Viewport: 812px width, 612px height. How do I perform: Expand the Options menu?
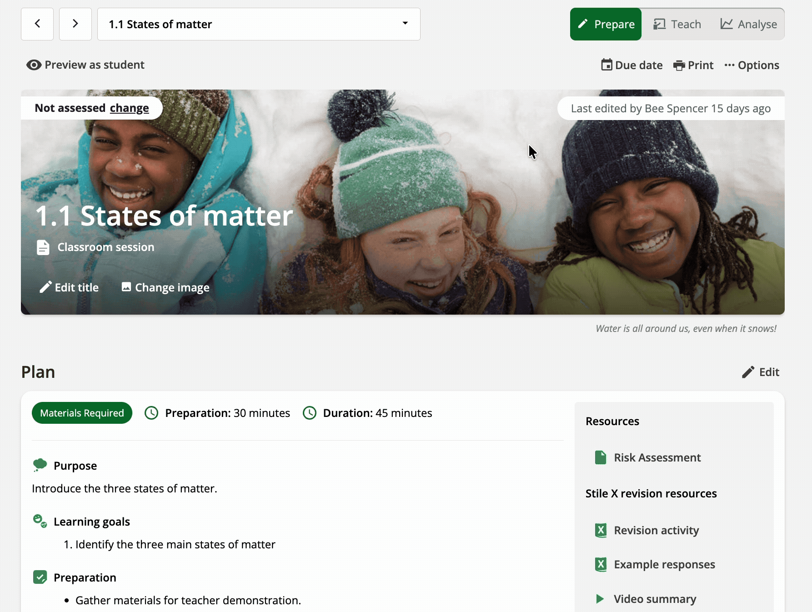point(752,65)
